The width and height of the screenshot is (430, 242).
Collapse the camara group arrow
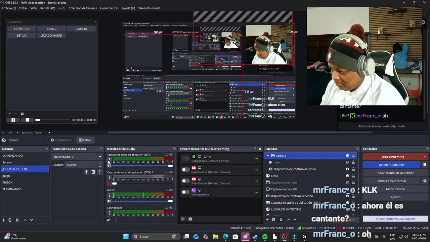point(268,156)
